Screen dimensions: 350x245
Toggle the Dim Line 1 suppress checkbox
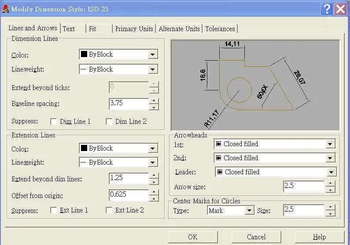point(54,122)
